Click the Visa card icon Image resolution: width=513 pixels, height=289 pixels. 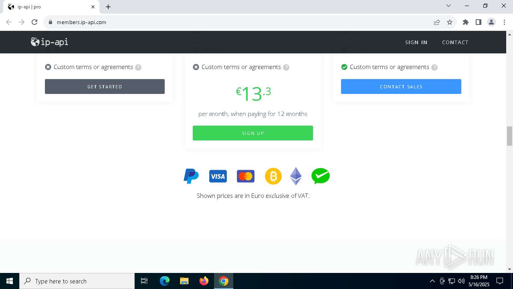[218, 176]
